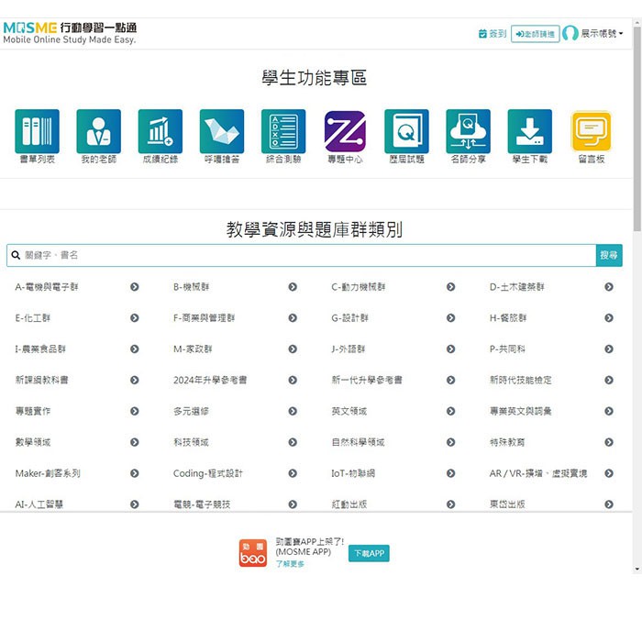The width and height of the screenshot is (642, 642).
Task: Open the 綜合測驗 test icon
Action: (x=283, y=132)
